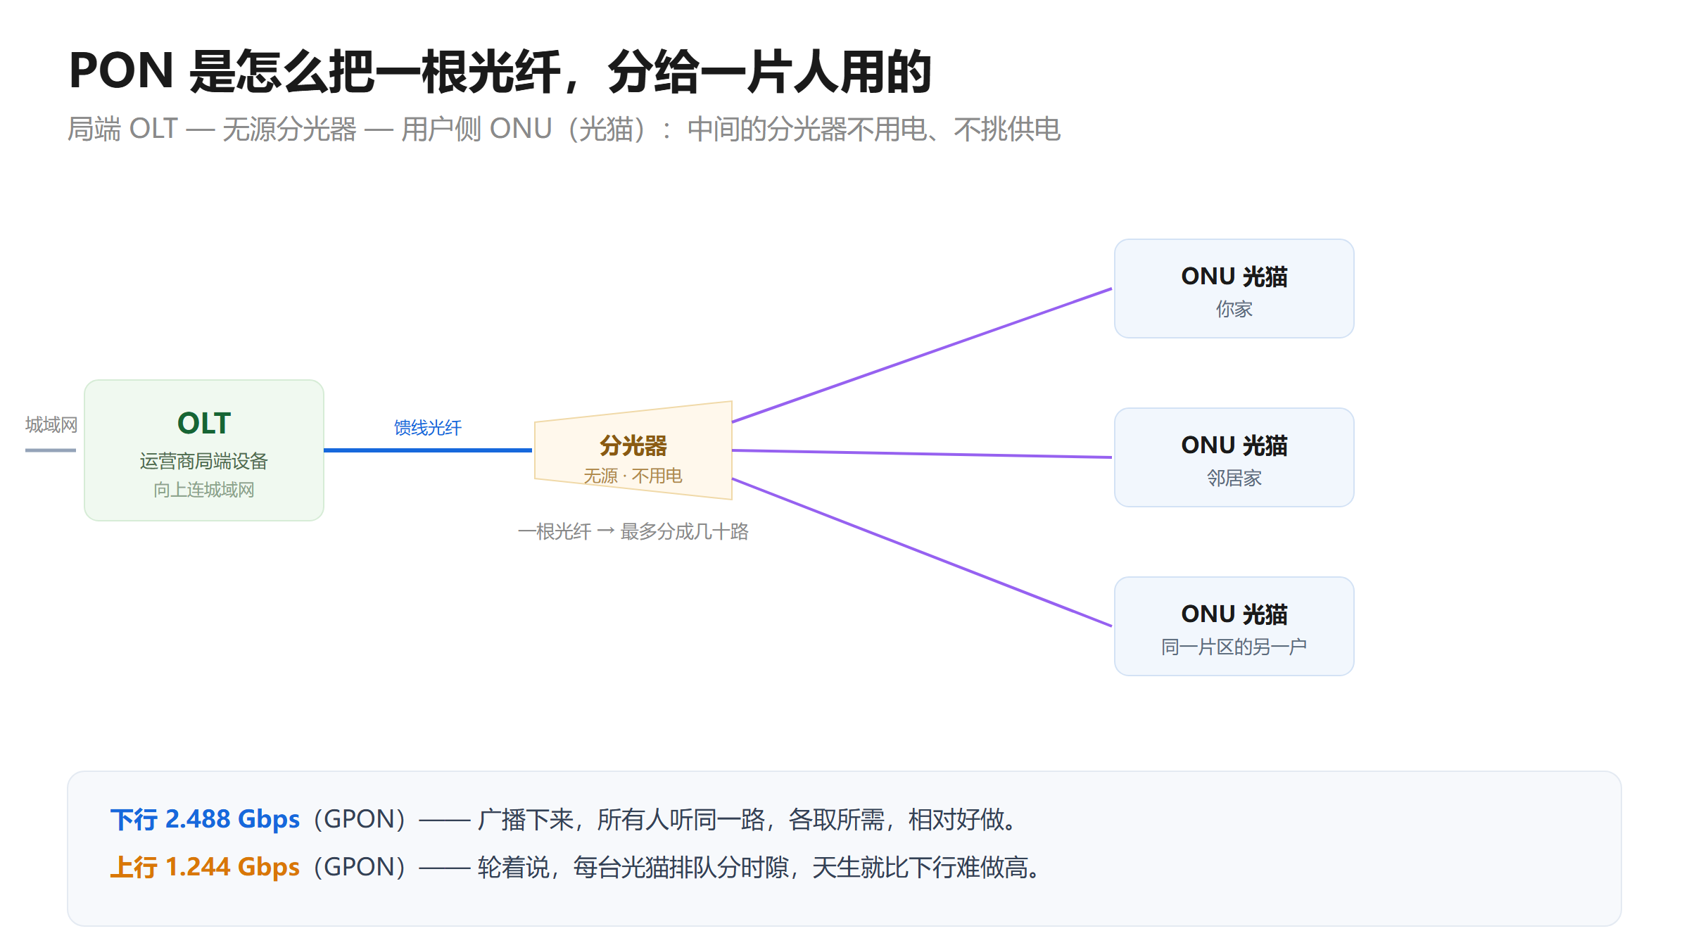Select the ONU 光猫 box labeled 邻居家
1689x950 pixels.
[x=1234, y=457]
